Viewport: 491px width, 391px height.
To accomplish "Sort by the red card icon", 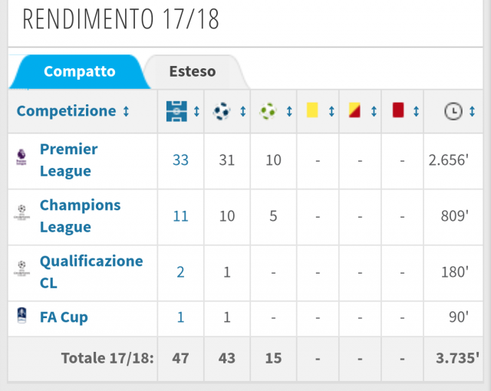I will [x=397, y=111].
